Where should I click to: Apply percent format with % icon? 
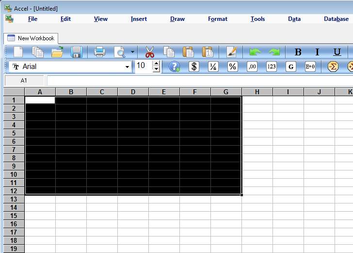[x=232, y=67]
